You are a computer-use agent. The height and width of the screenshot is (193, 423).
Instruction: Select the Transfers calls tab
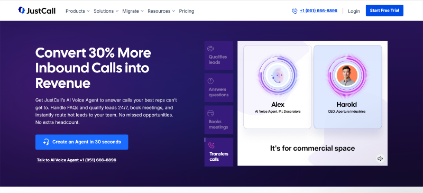tap(219, 152)
